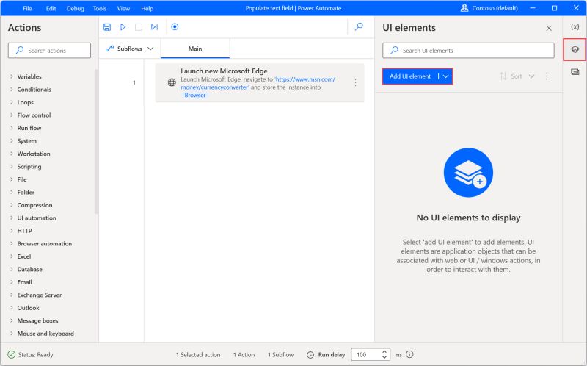Click the msn.com currency converter URL link

(x=258, y=83)
